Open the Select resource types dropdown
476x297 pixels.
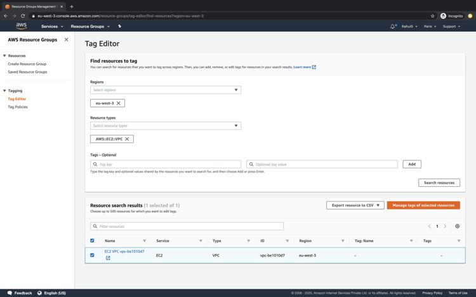pos(166,125)
